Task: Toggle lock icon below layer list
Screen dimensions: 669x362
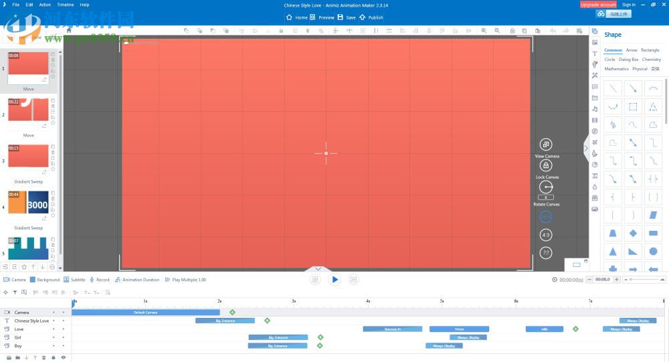Action: (x=54, y=357)
